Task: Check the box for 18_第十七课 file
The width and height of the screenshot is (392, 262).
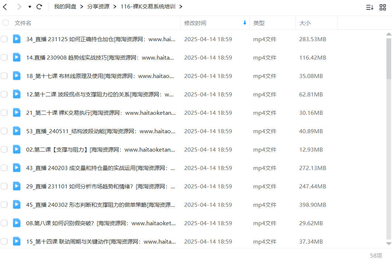Action: (4, 76)
